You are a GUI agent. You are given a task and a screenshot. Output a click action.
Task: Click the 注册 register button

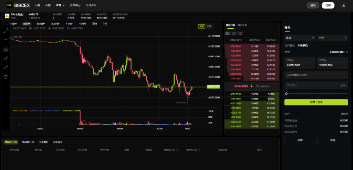click(x=328, y=5)
